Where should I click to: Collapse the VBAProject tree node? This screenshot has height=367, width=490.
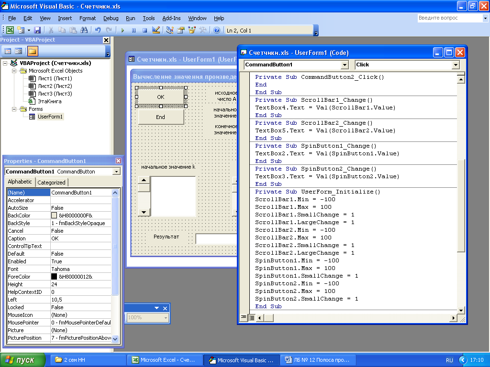click(5, 63)
